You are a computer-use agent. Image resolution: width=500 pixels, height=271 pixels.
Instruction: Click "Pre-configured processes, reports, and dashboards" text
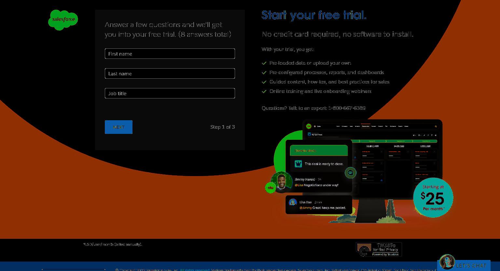click(x=326, y=72)
